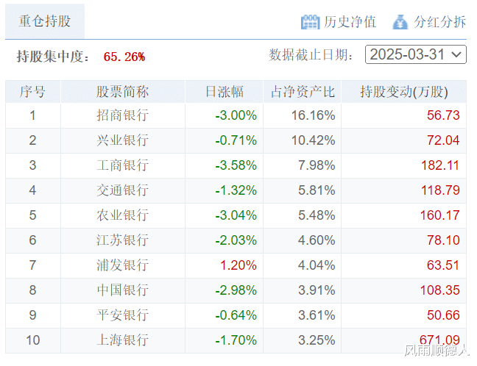Click the 股票简称 column header
This screenshot has height=366, width=477.
point(123,92)
